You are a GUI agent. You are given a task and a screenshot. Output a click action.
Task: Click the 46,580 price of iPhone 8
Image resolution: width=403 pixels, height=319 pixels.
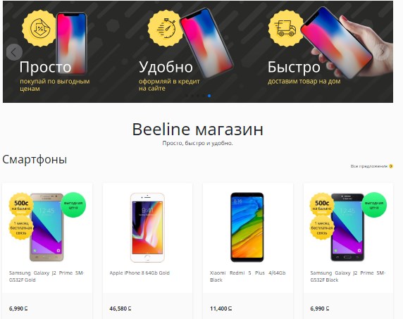pos(120,308)
